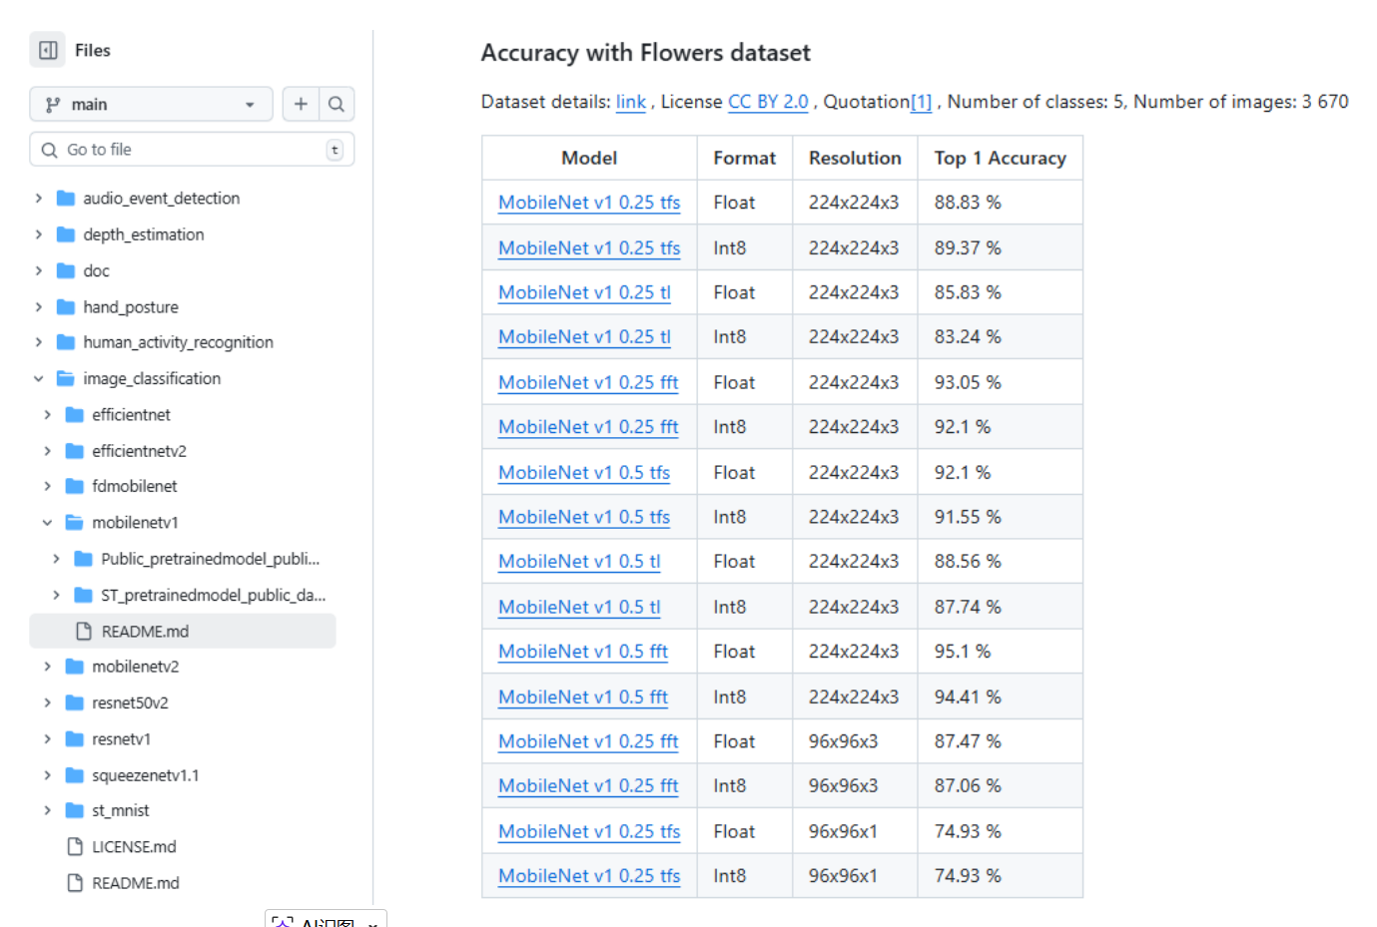
Task: Follow the Quotation [1] reference link
Action: (920, 102)
